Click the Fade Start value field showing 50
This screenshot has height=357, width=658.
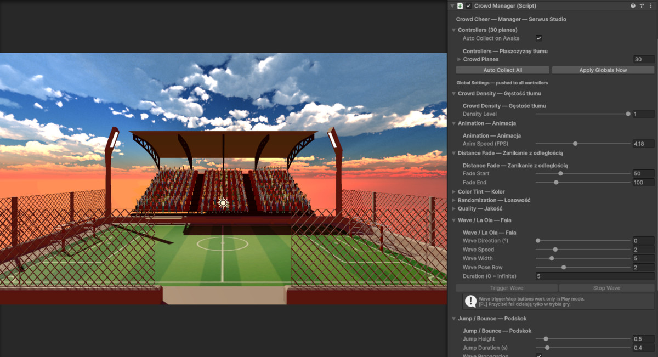click(x=644, y=173)
